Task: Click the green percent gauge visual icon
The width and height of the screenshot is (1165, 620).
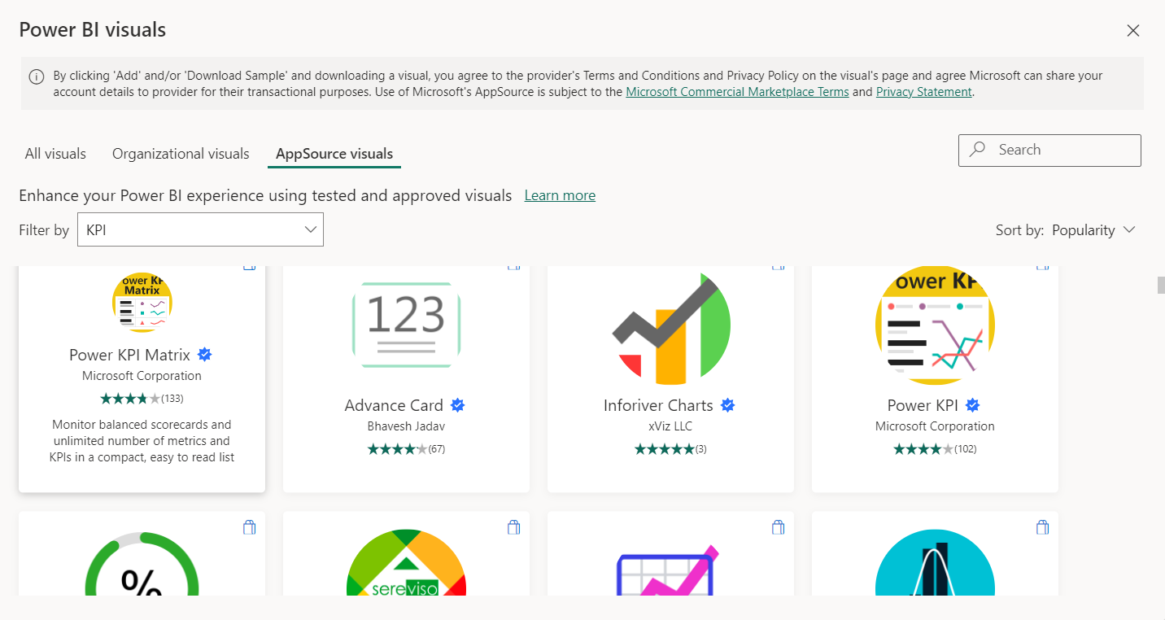Action: tap(142, 563)
